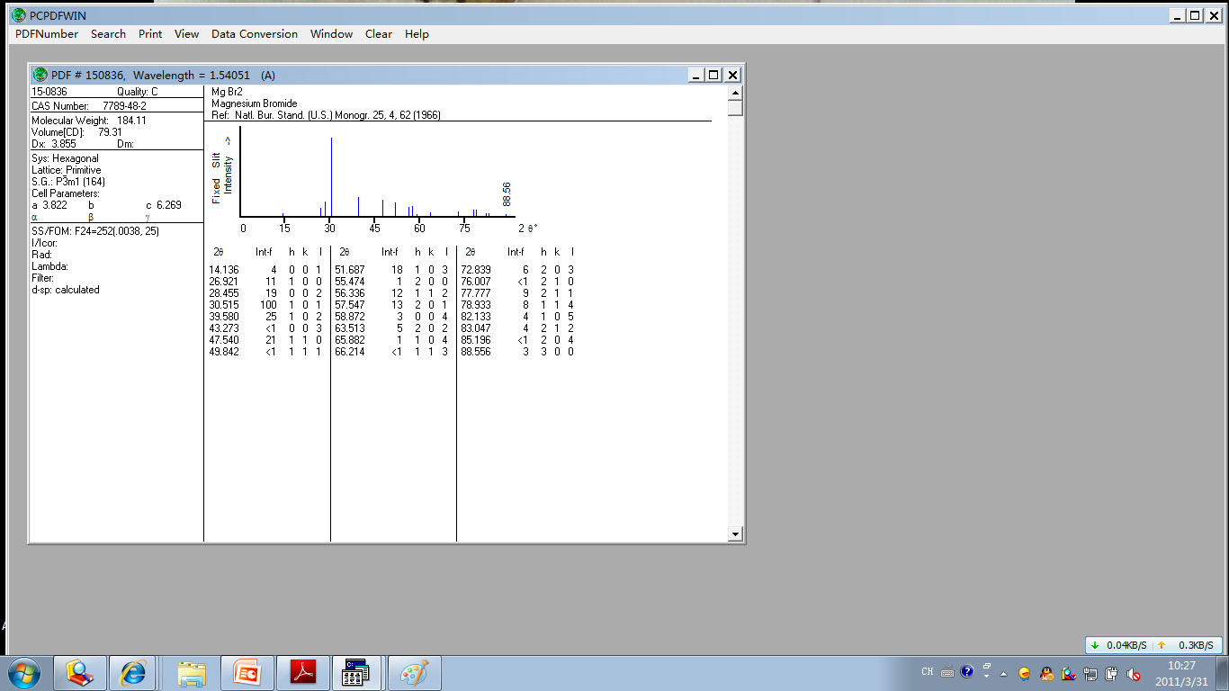Switch to the PCPDFWIN taskbar button
Screen dimensions: 1229x691
pyautogui.click(x=357, y=673)
